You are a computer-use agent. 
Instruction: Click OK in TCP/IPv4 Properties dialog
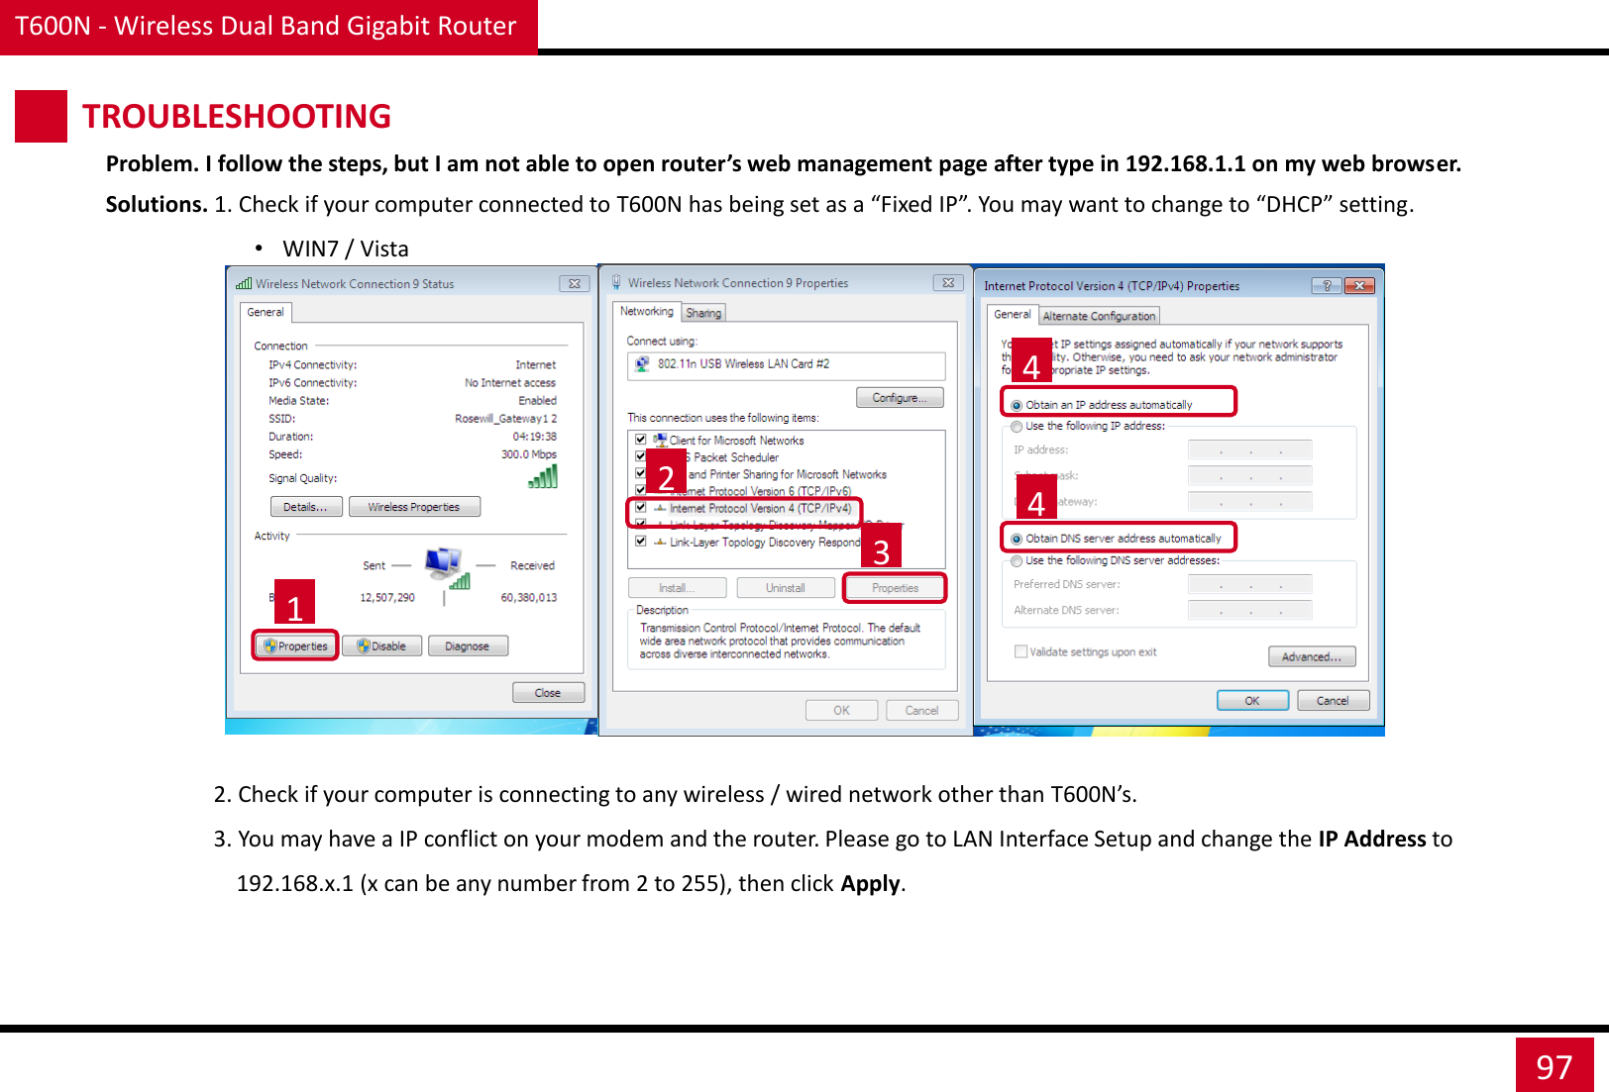coord(1253,700)
